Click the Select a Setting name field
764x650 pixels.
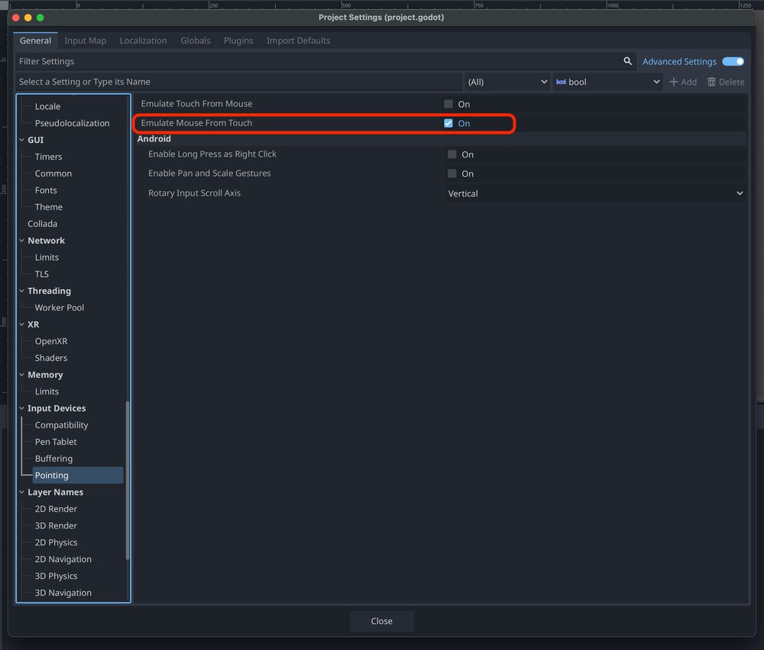click(x=238, y=82)
